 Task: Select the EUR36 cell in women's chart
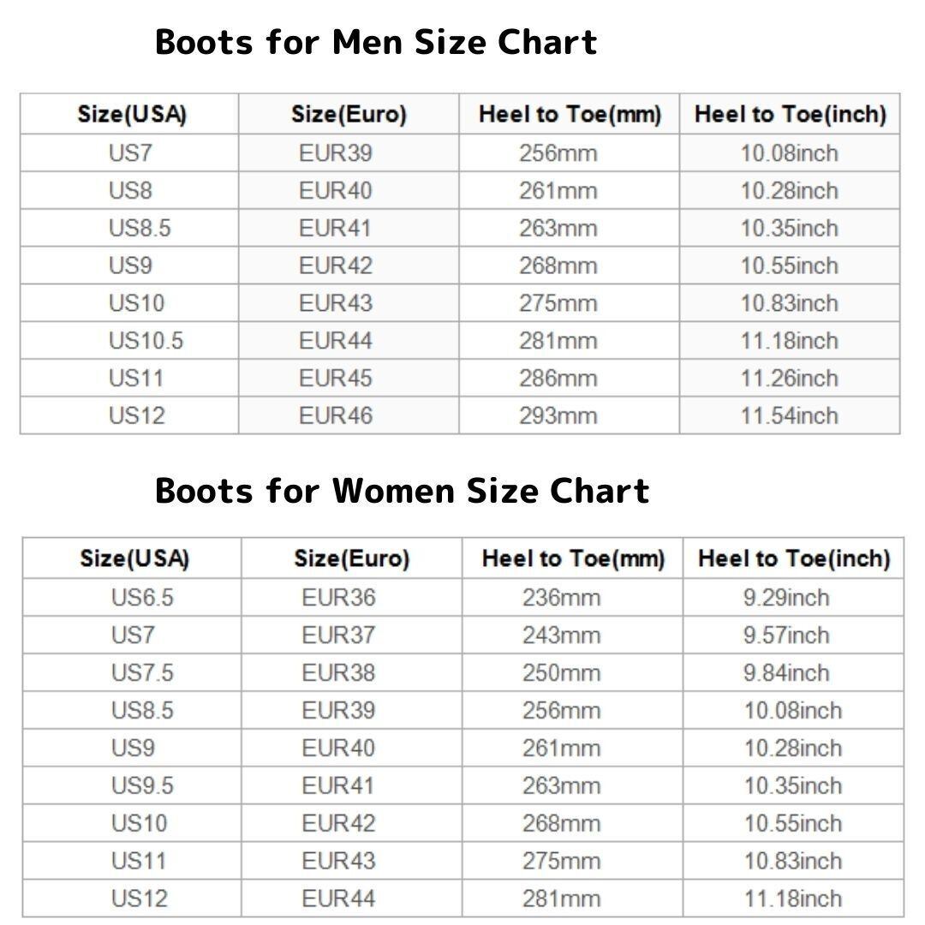[337, 597]
